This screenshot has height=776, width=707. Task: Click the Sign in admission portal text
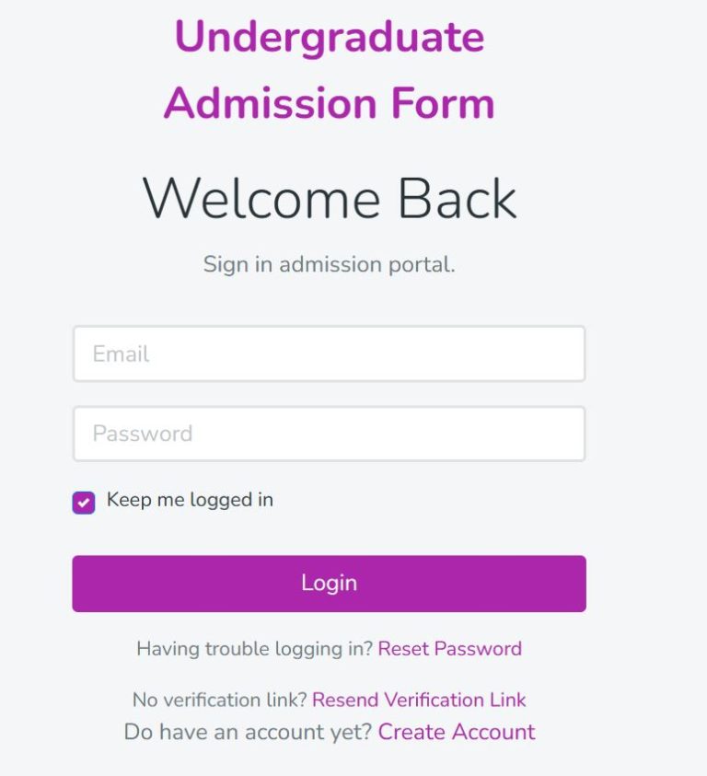[330, 264]
